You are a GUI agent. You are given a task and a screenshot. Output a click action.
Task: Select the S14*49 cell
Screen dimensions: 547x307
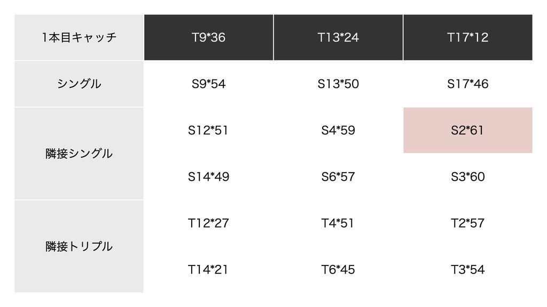209,177
